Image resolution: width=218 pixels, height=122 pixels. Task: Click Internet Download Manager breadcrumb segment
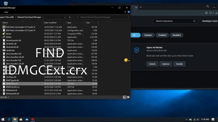click(29, 17)
